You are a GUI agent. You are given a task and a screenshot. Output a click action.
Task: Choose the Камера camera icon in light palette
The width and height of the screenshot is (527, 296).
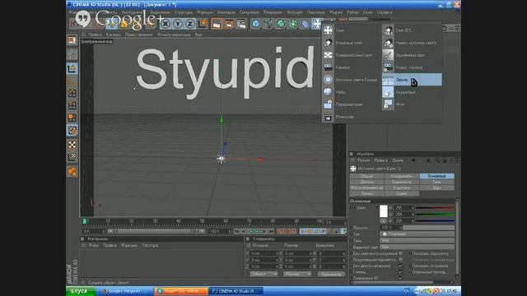click(328, 67)
